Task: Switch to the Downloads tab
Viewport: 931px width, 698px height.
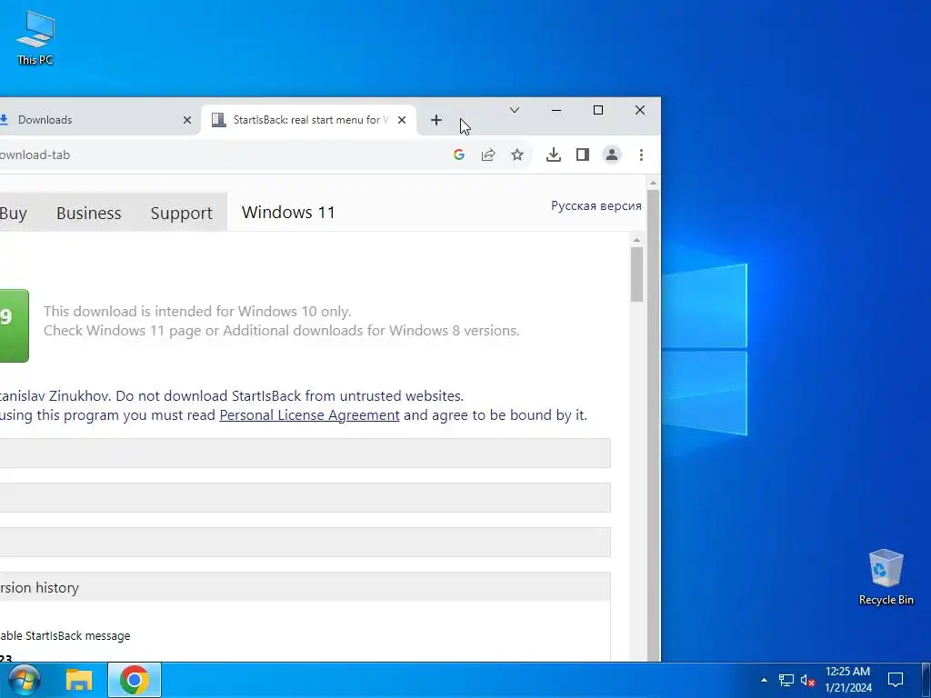Action: [95, 120]
